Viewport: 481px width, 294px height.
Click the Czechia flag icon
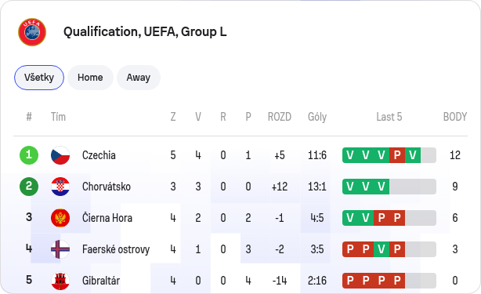click(x=60, y=155)
